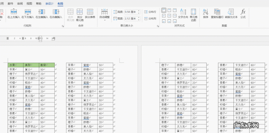The width and height of the screenshot is (269, 133).
Task: Click 拆分表格 (Split Table) icon
Action: [90, 12]
